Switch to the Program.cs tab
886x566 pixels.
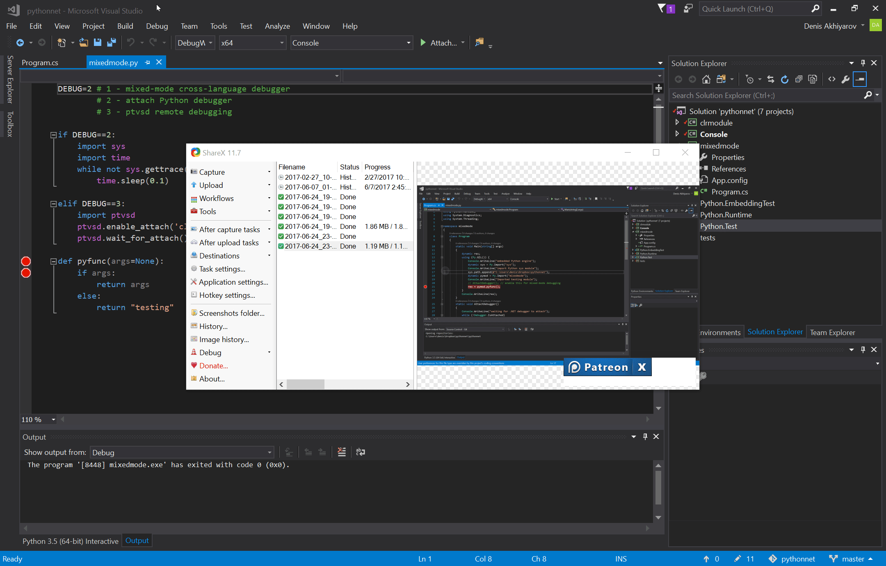(x=40, y=62)
